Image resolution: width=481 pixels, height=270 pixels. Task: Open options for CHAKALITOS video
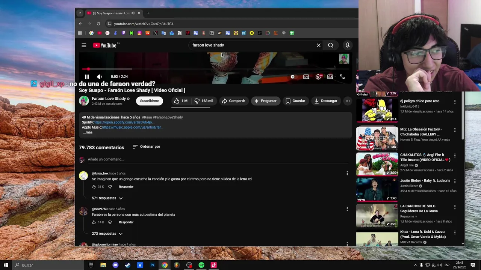(x=455, y=156)
